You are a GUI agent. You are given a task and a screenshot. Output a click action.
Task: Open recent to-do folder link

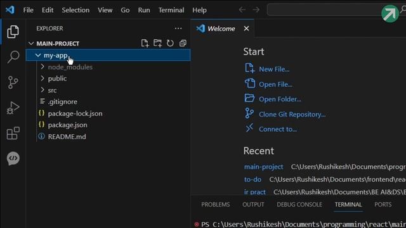252,179
